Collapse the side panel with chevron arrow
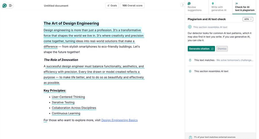 click(x=182, y=5)
